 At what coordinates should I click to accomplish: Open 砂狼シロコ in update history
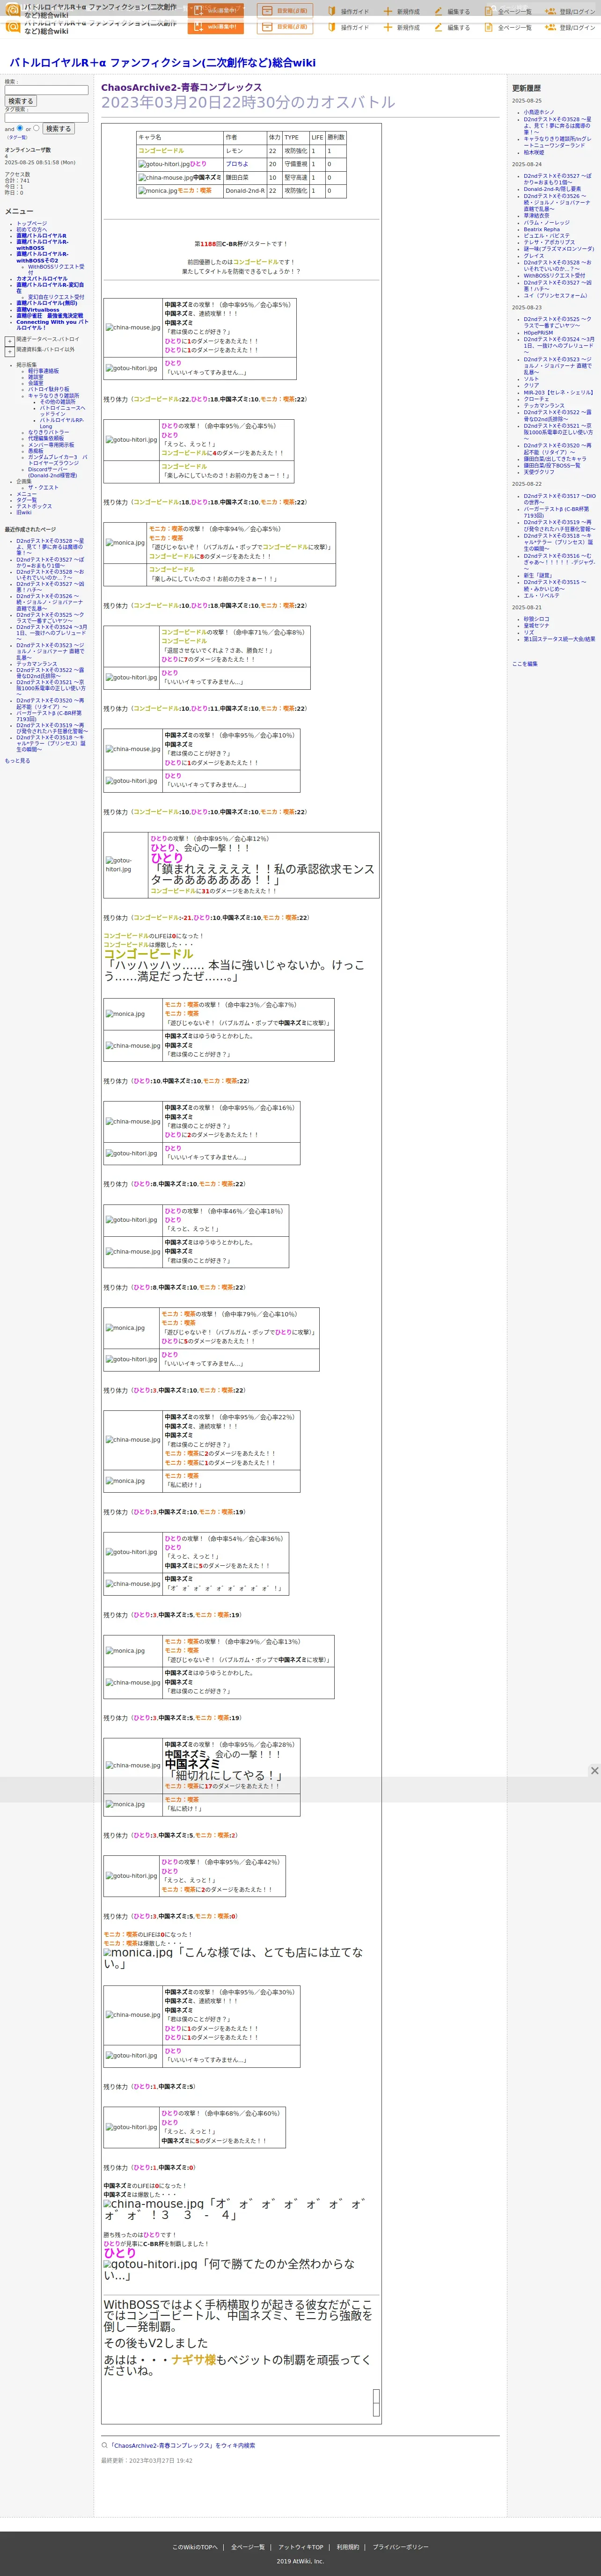pyautogui.click(x=537, y=619)
